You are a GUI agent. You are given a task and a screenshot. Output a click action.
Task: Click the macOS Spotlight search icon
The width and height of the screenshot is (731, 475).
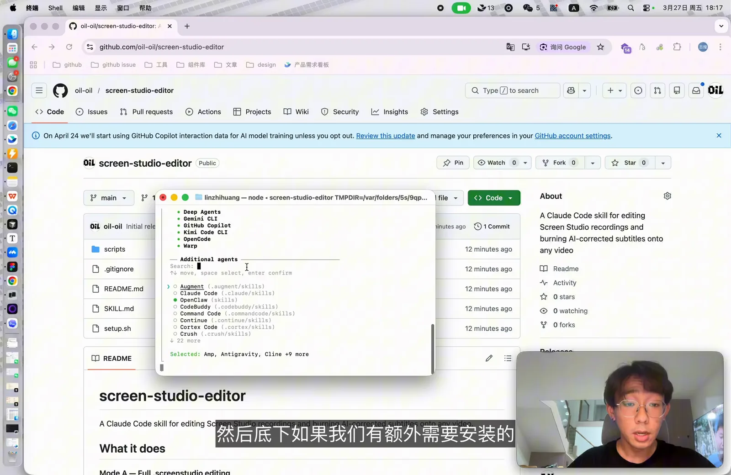(630, 8)
